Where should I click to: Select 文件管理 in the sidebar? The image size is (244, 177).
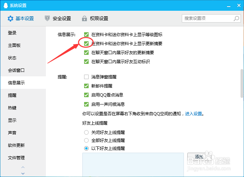pyautogui.click(x=23, y=158)
